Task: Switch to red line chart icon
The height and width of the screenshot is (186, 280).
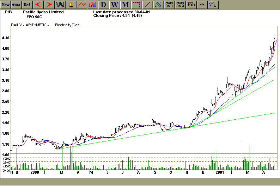Action: (x=82, y=5)
